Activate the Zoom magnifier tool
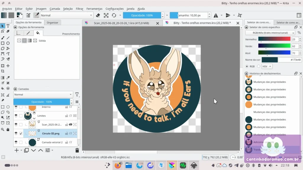 3,130
